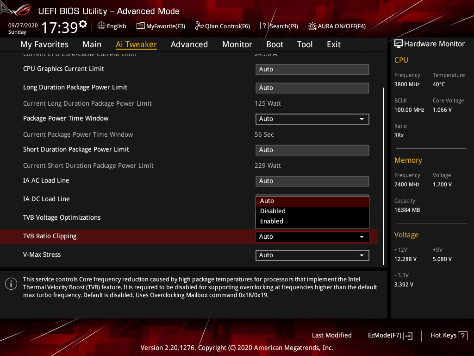Select the V-Max Stress label
Viewport: 474px width, 356px height.
(x=42, y=254)
